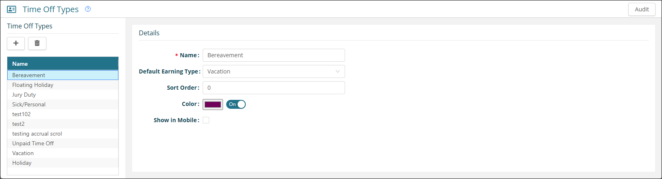Enable the Show in Mobile checkbox

[206, 120]
